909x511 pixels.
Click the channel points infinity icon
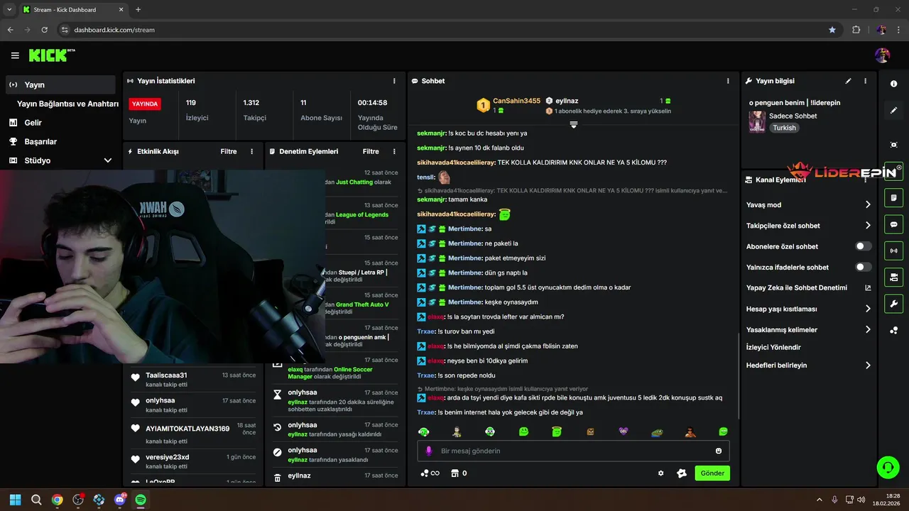[x=430, y=473]
